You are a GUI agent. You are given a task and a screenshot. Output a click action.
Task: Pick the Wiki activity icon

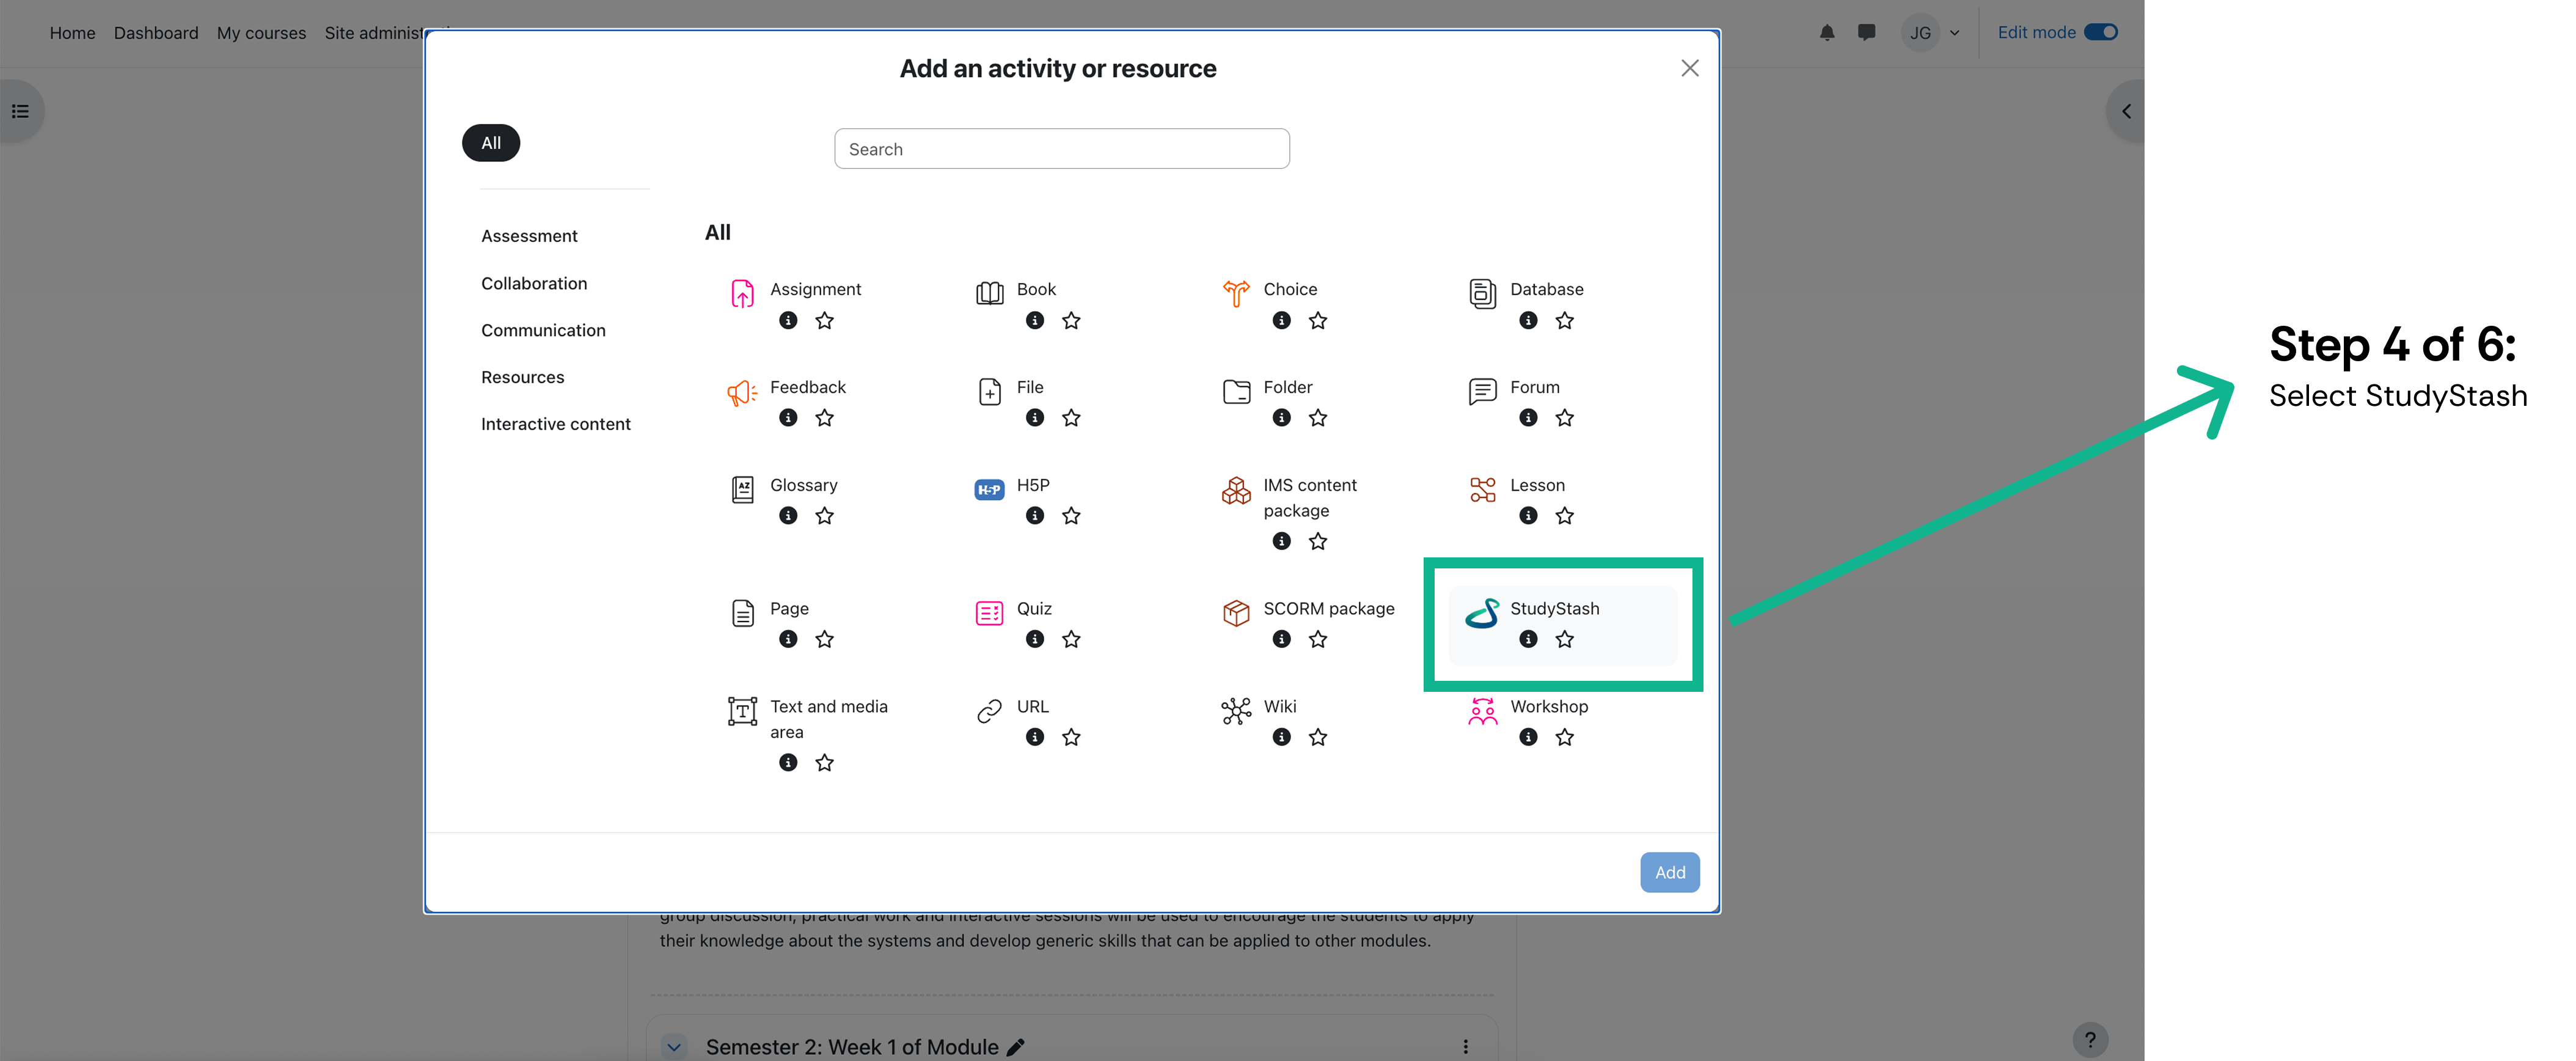point(1236,711)
